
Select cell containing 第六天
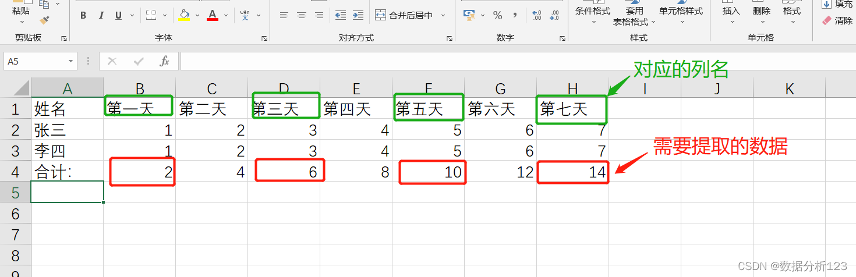click(500, 109)
